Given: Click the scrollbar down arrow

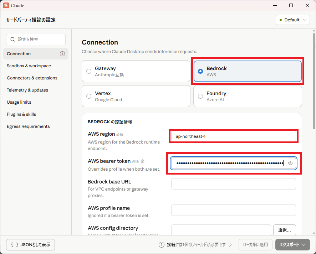Looking at the screenshot, I should point(314,233).
